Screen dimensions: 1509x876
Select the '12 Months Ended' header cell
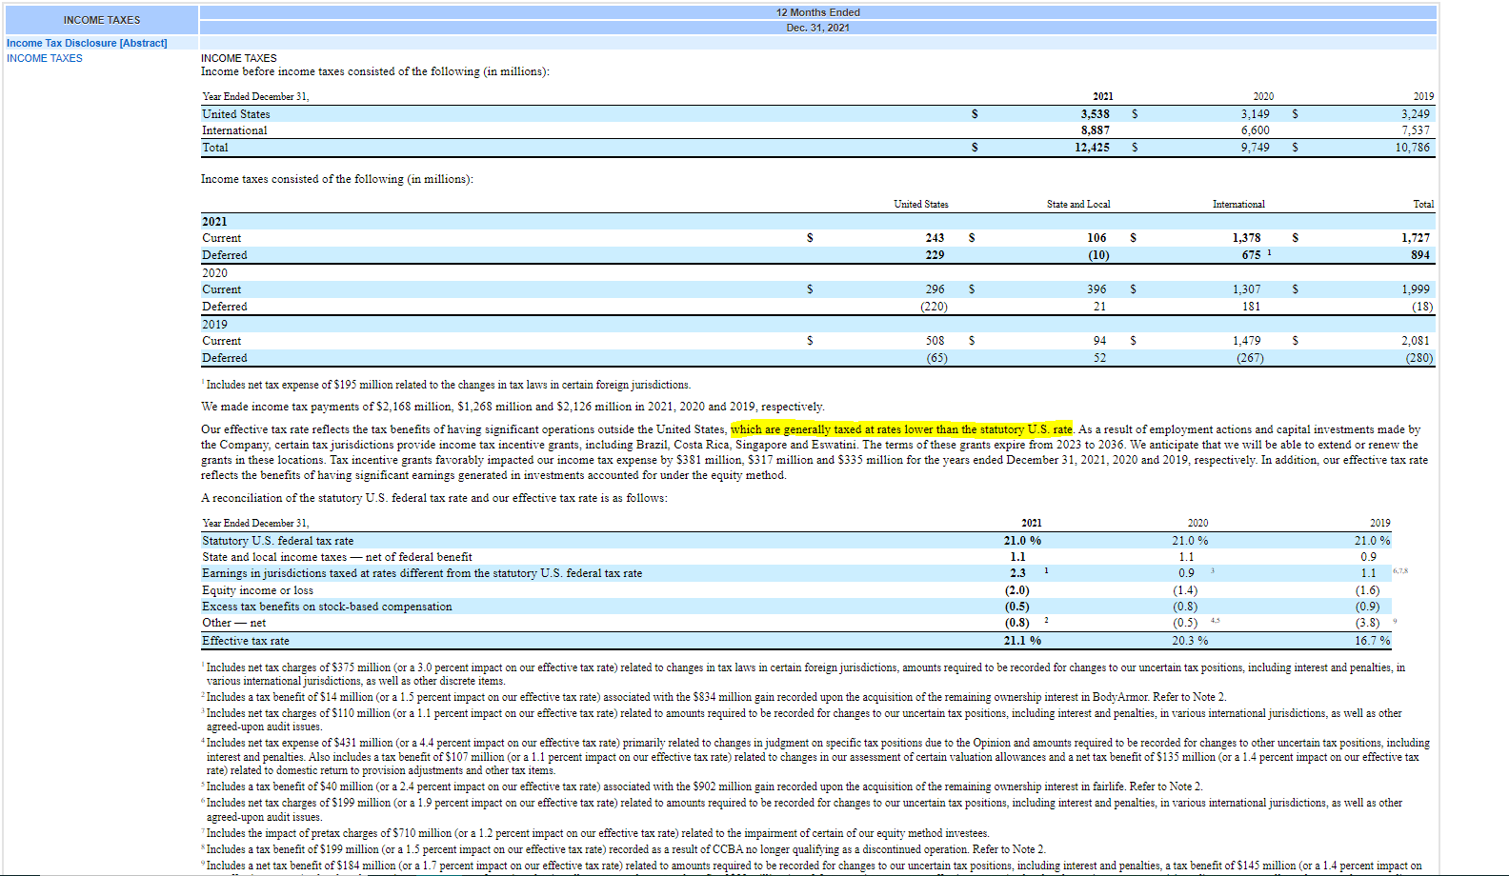point(817,12)
